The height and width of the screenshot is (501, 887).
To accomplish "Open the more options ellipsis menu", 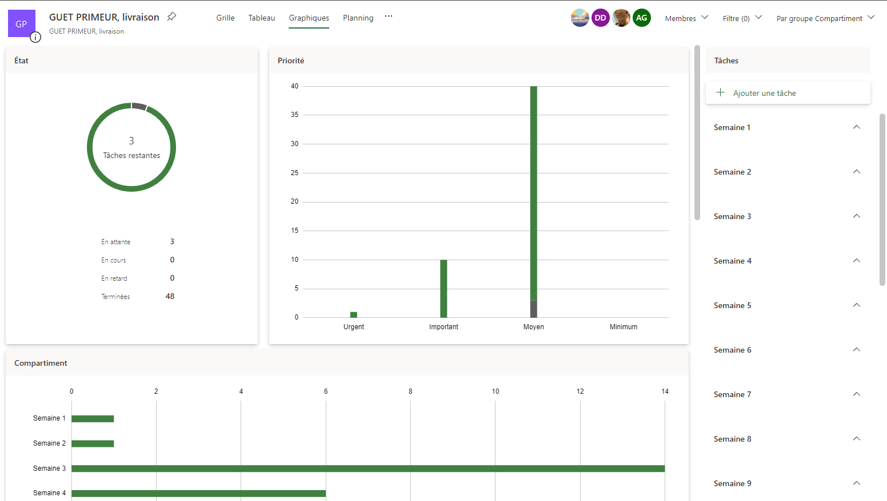I will pyautogui.click(x=389, y=17).
